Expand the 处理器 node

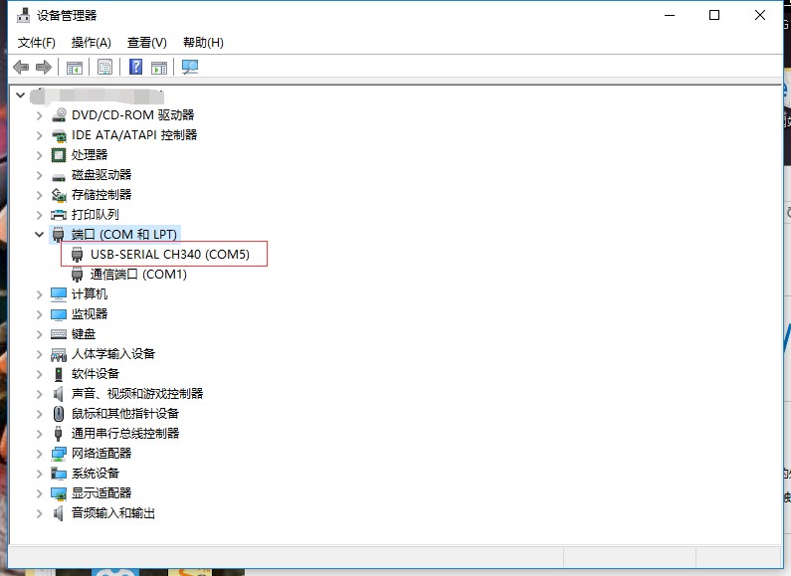point(40,155)
